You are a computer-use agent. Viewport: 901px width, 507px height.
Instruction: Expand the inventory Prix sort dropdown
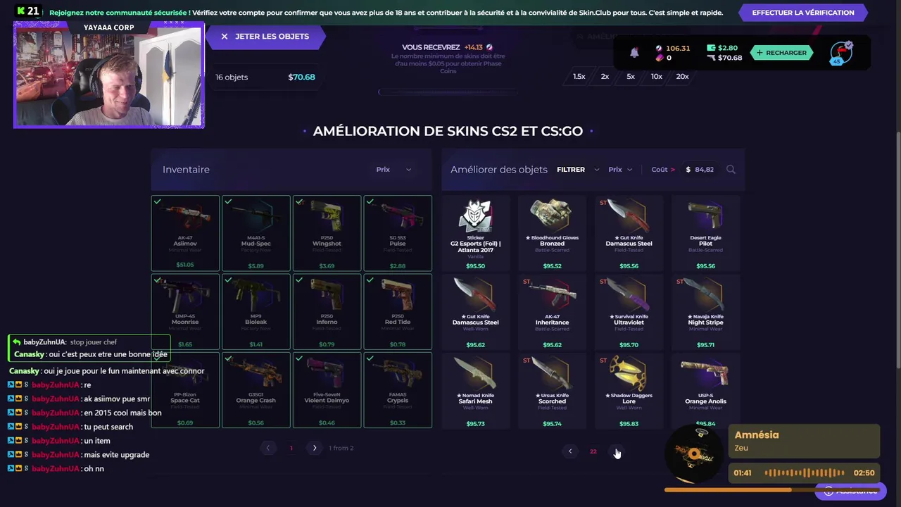[393, 169]
